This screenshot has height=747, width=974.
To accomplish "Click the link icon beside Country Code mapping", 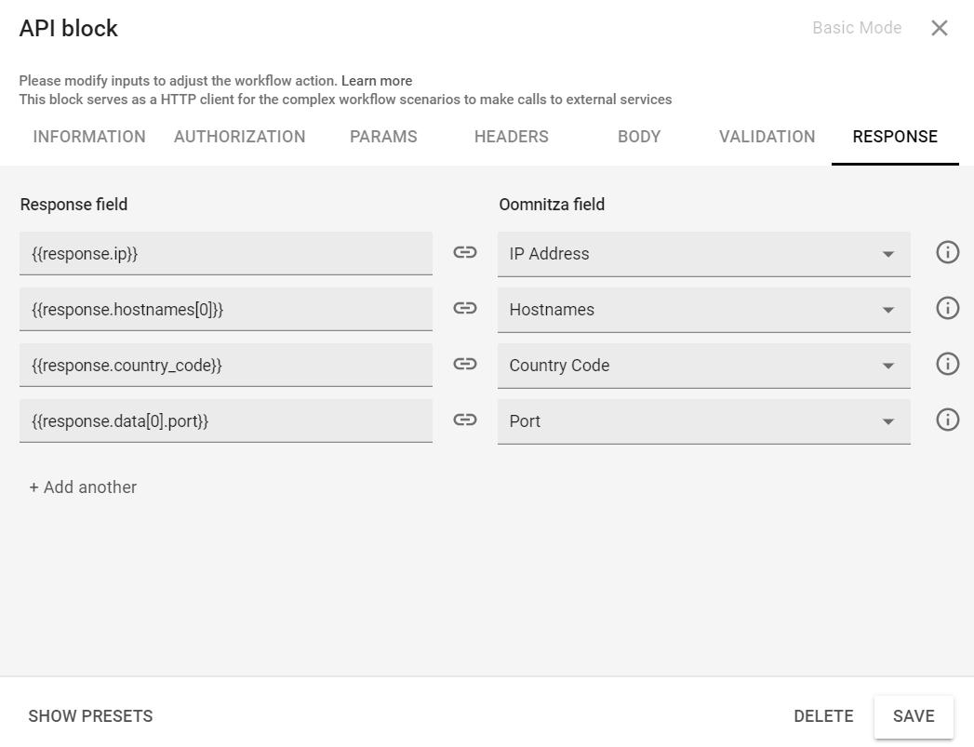I will [463, 364].
